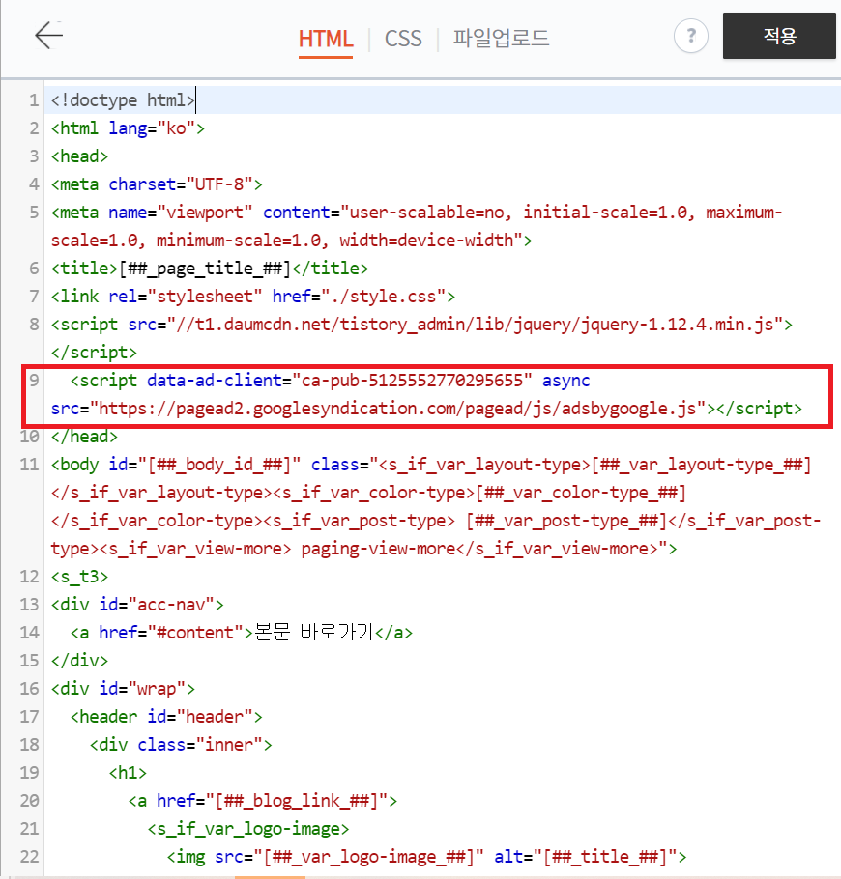Switch to the CSS tab
The height and width of the screenshot is (879, 841).
click(403, 39)
